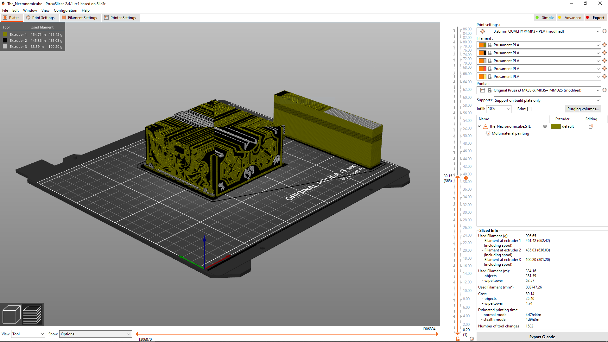Toggle the layer slider lock icon
Image resolution: width=608 pixels, height=342 pixels.
pyautogui.click(x=458, y=339)
